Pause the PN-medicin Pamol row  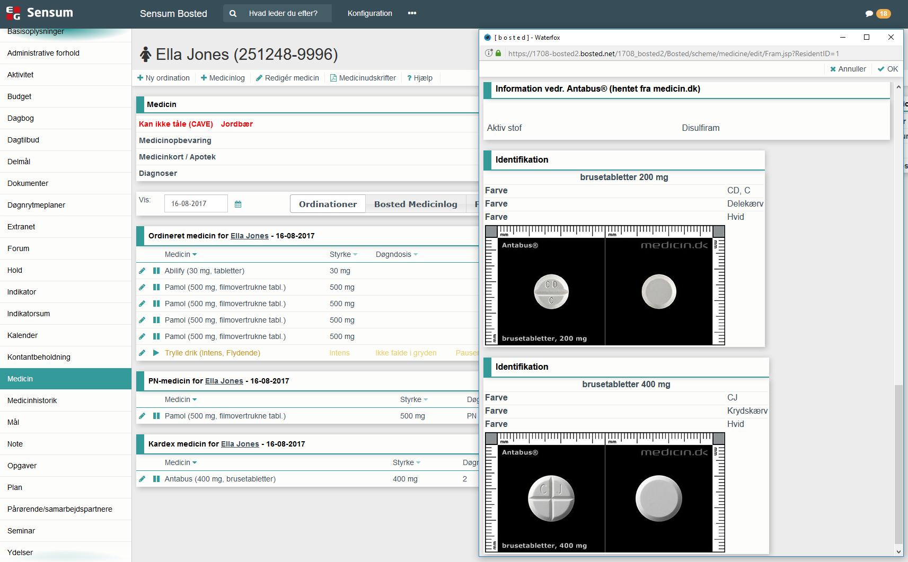pyautogui.click(x=156, y=416)
